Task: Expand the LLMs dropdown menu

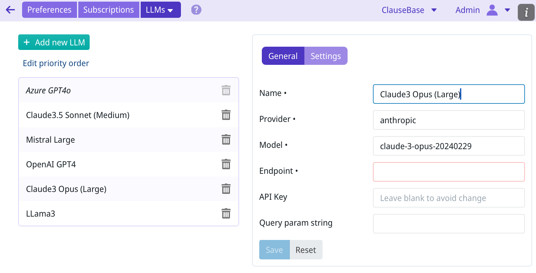Action: pyautogui.click(x=160, y=10)
